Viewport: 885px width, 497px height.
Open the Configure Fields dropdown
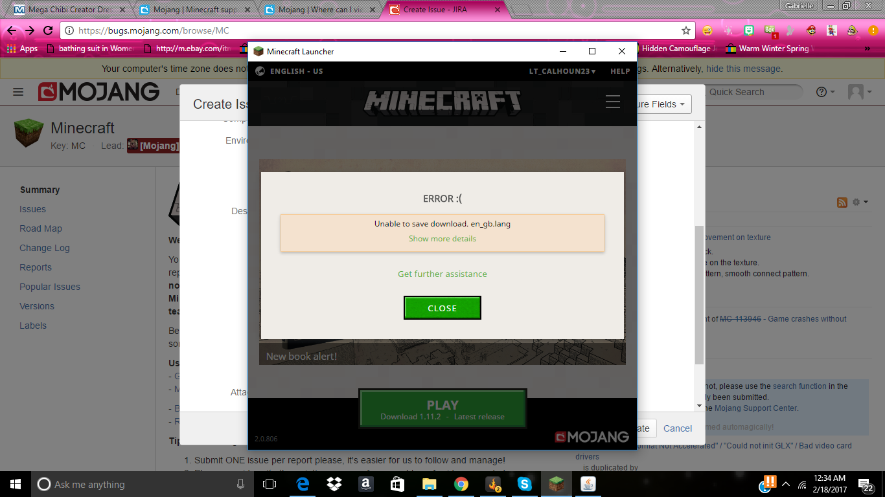pos(663,104)
